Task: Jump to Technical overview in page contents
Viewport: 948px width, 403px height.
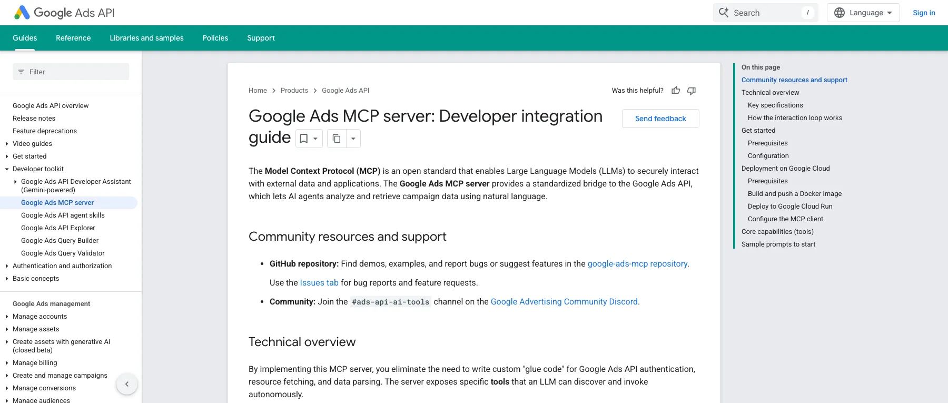Action: [x=770, y=93]
